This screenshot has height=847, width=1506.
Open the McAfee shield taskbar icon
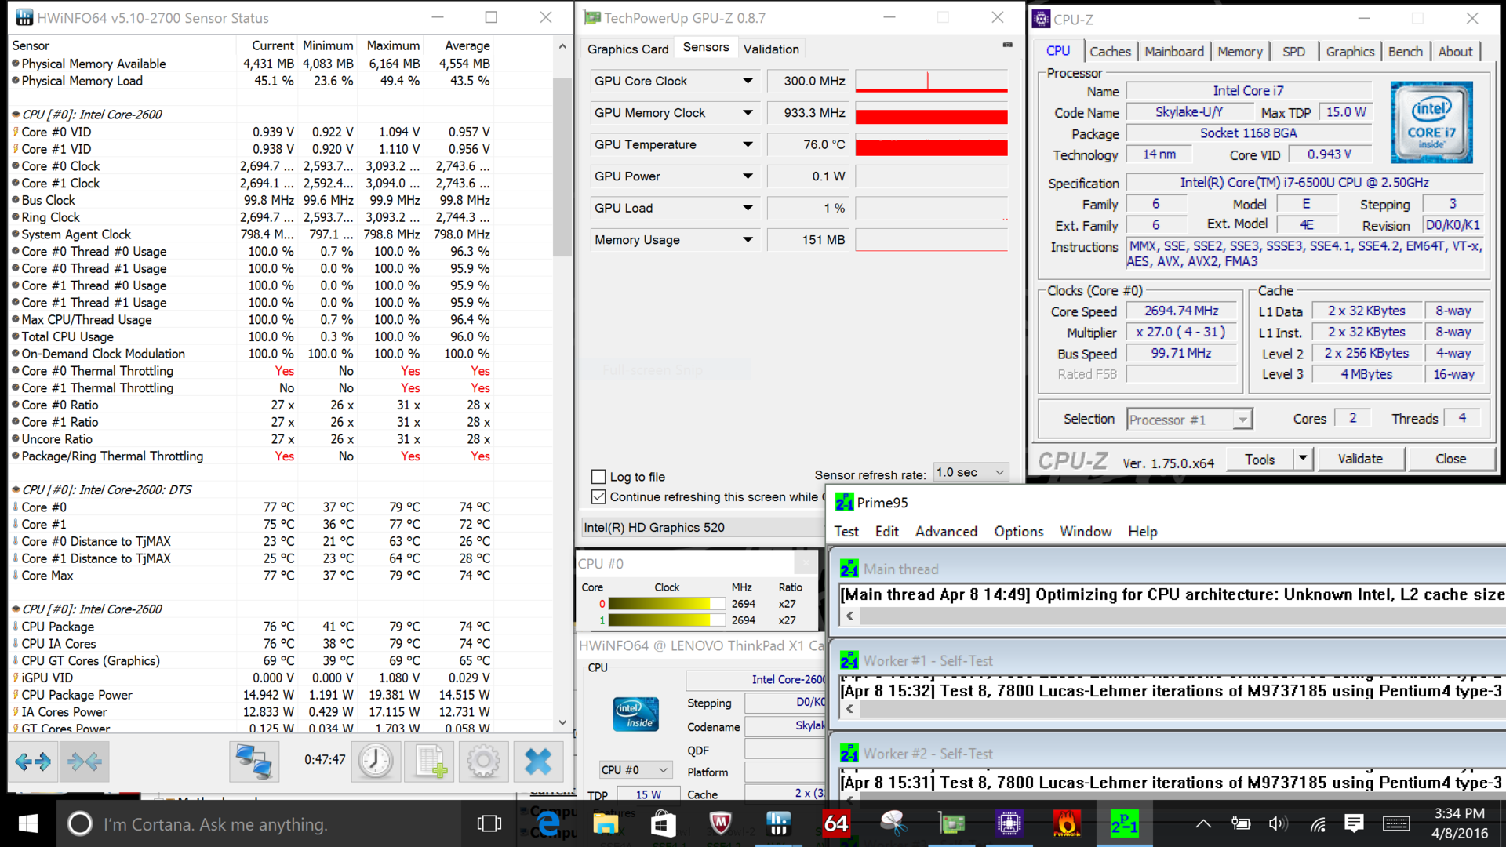click(x=720, y=823)
